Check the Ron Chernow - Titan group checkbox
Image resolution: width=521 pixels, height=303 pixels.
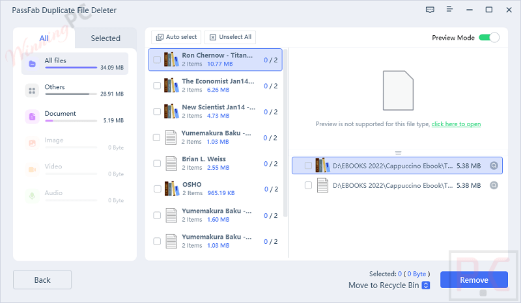157,59
